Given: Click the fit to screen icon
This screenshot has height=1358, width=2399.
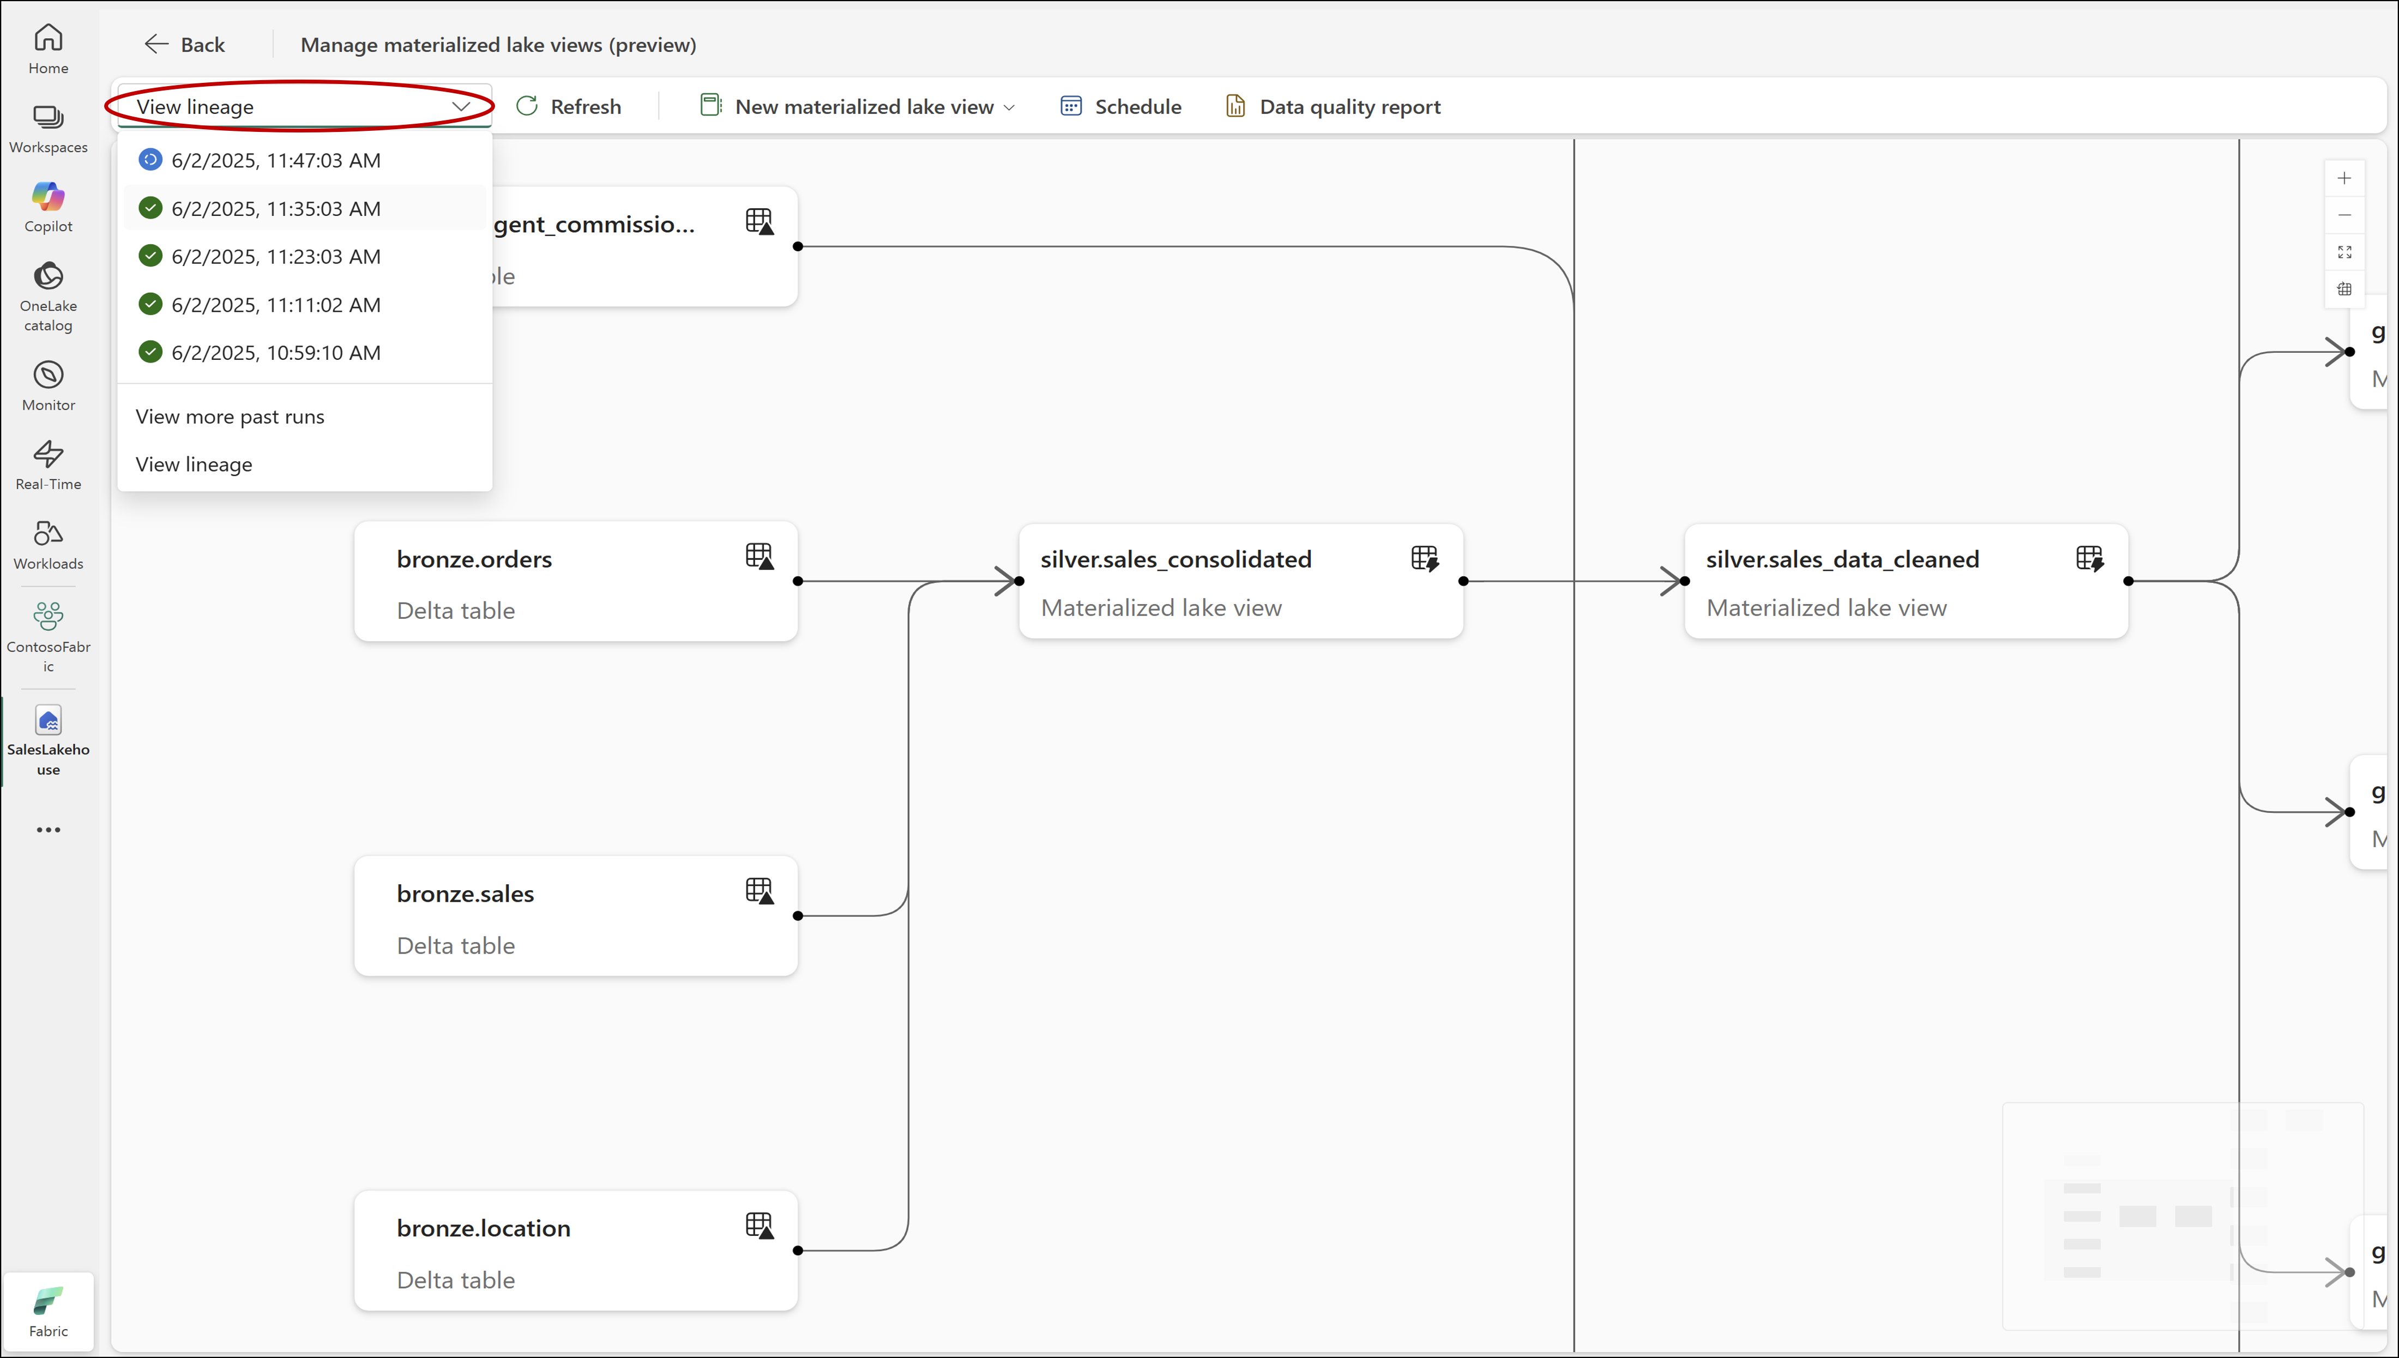Looking at the screenshot, I should (x=2344, y=253).
